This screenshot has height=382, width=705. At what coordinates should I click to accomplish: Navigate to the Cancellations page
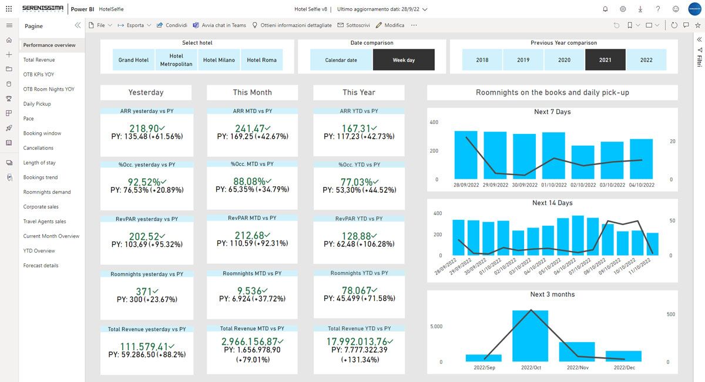coord(38,148)
